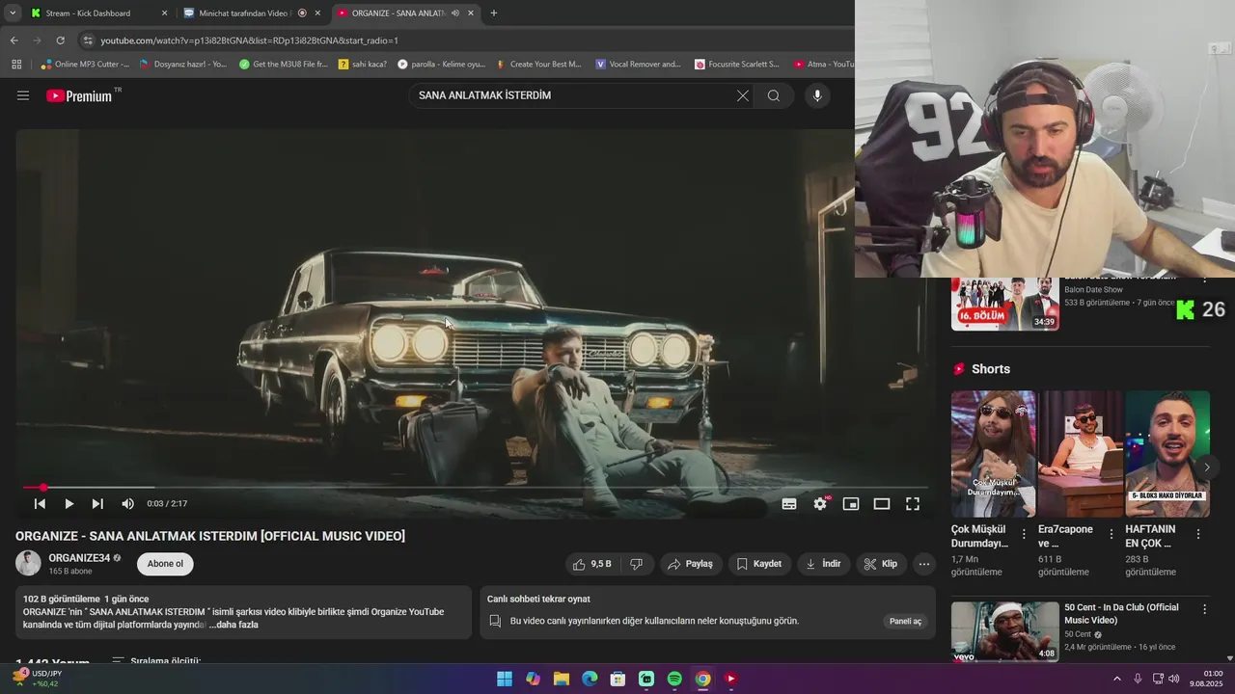Screen dimensions: 1235x694
Task: Close the Minichat tab
Action: click(317, 13)
